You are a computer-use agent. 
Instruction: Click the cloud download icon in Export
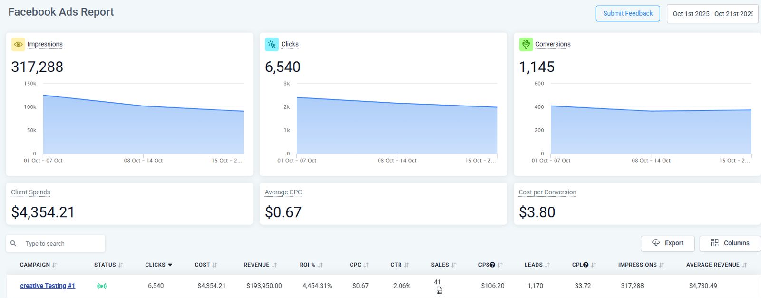tap(656, 242)
